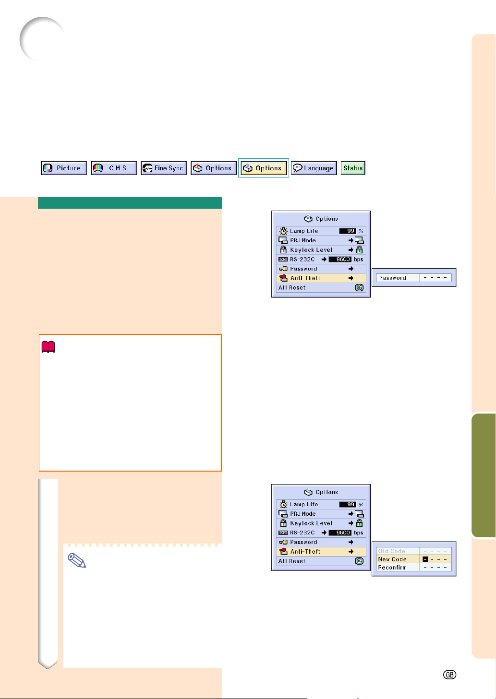Select the non-highlighted Options tab
The height and width of the screenshot is (699, 496).
tap(214, 168)
